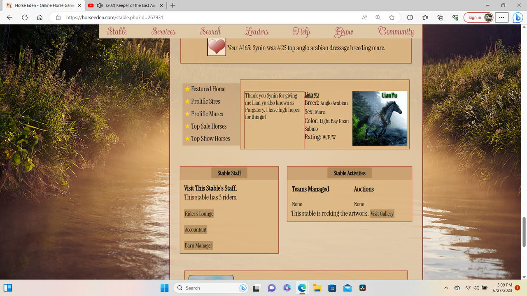Click the Barn Manager staff button
The width and height of the screenshot is (527, 296).
[x=198, y=245]
